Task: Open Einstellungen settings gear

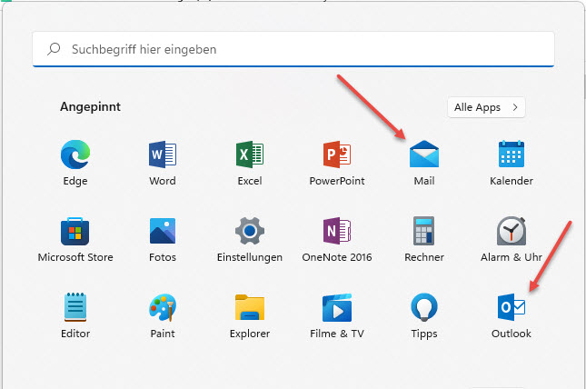Action: coord(249,233)
